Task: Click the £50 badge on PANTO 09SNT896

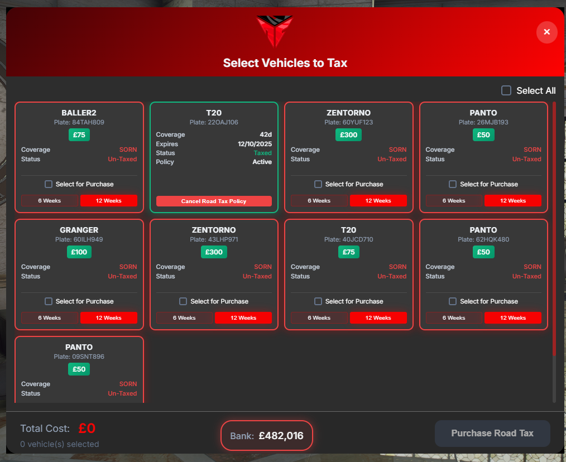Action: click(x=79, y=369)
